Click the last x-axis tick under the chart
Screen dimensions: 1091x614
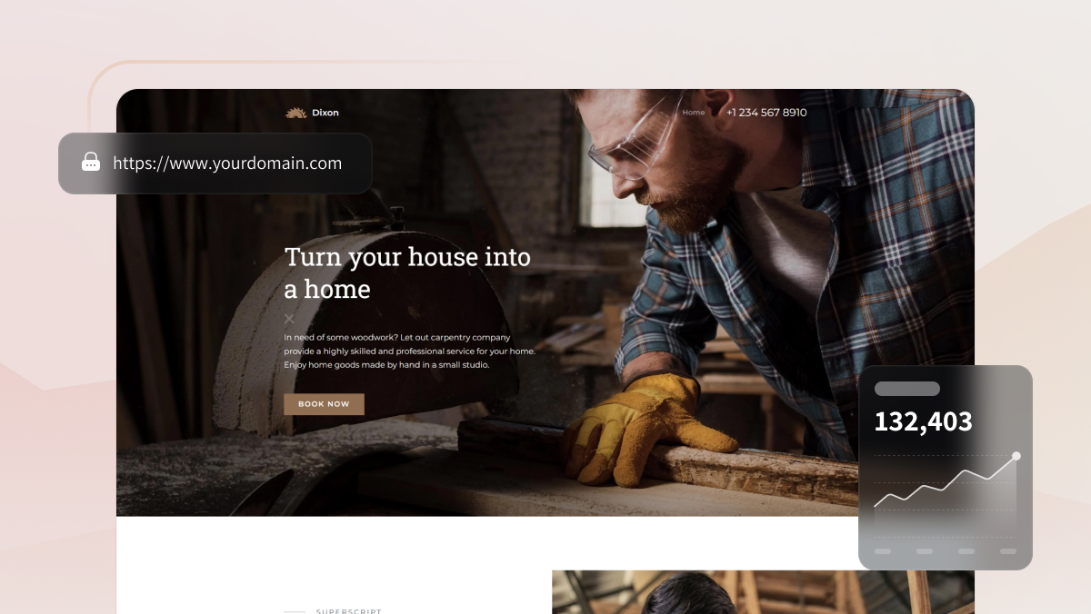(1008, 551)
